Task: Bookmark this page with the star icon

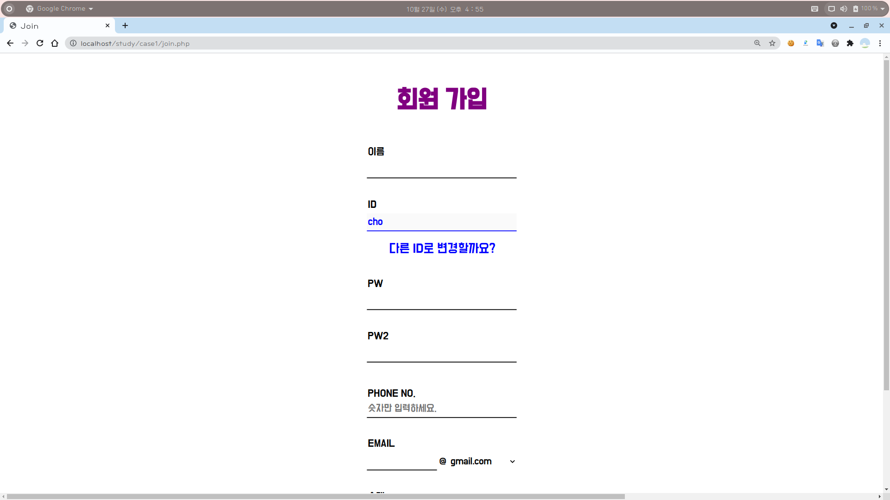Action: 772,43
